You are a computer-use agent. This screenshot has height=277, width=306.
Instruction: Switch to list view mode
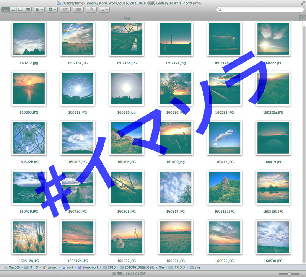[x=13, y=10]
